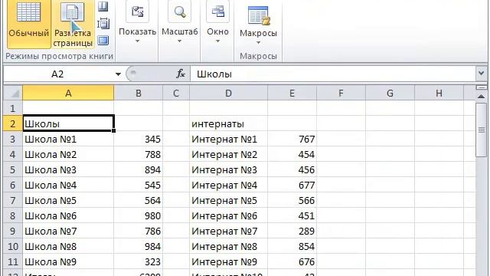Image resolution: width=490 pixels, height=276 pixels.
Task: Click the page break preview icon
Action: pos(103,6)
